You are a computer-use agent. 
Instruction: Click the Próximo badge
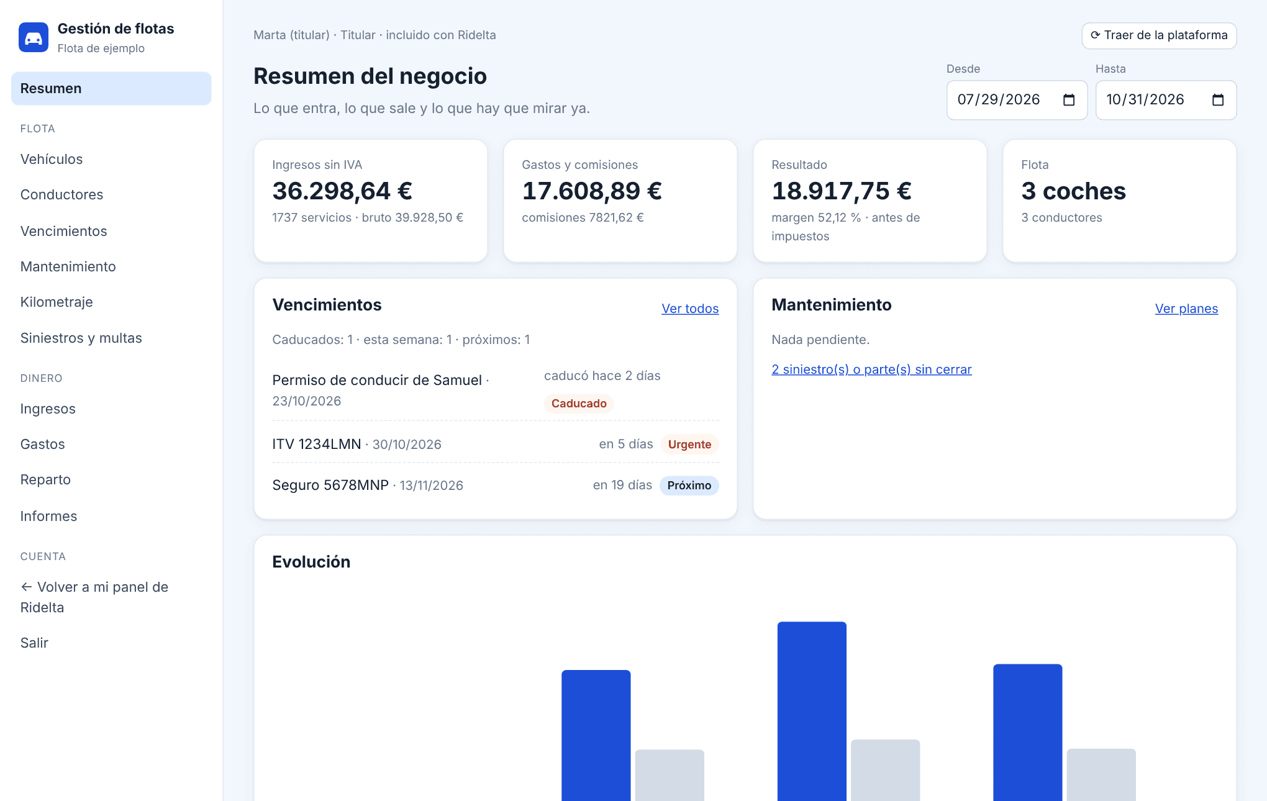click(689, 486)
